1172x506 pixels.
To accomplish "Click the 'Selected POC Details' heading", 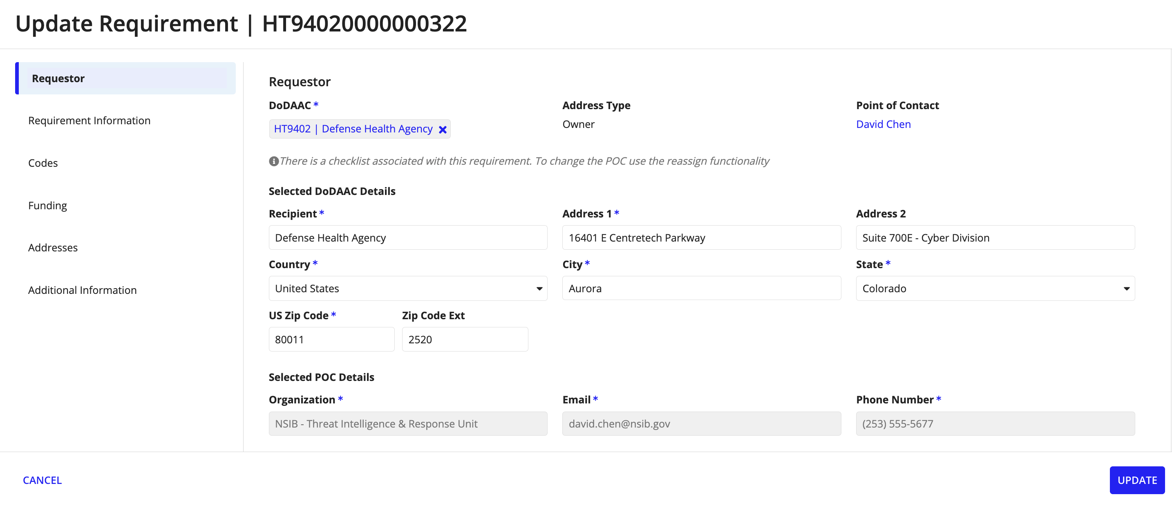I will (x=321, y=377).
